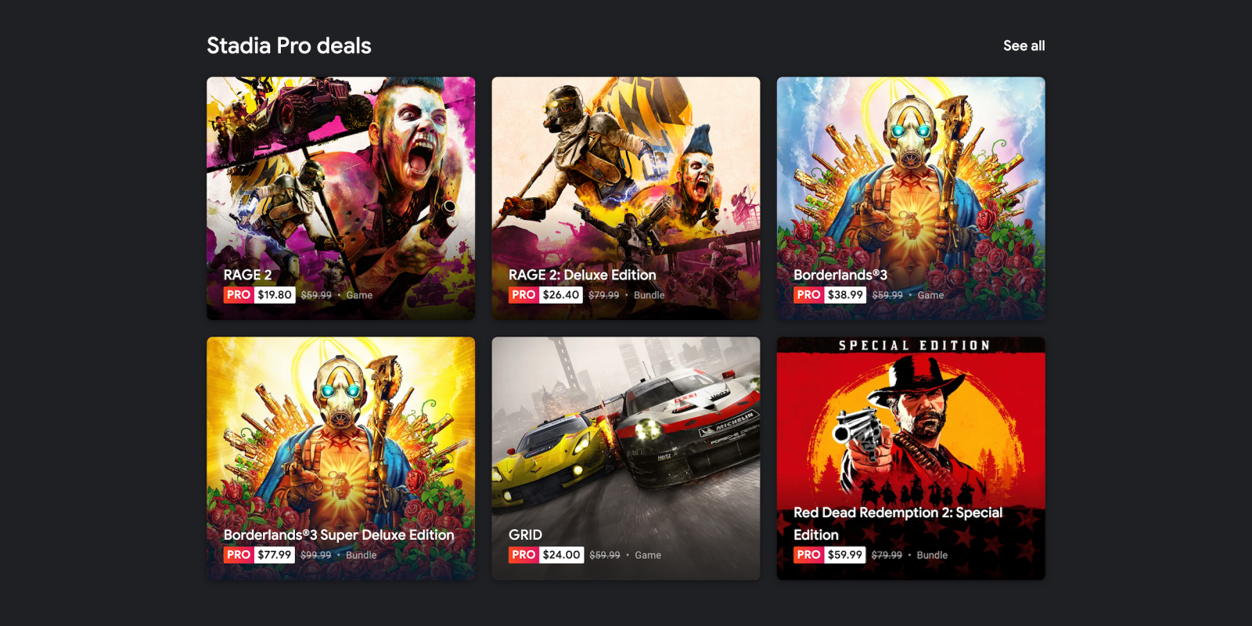1252x626 pixels.
Task: Click the See all link
Action: [x=1024, y=45]
